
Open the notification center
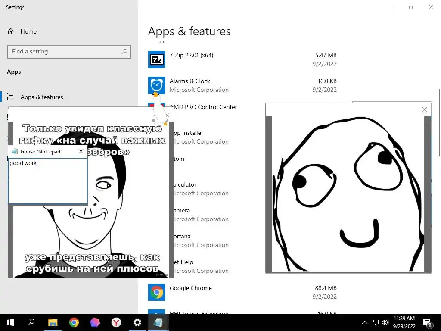428,322
